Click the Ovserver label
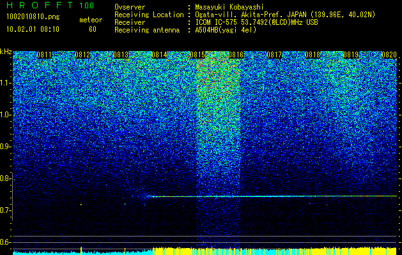 130,7
